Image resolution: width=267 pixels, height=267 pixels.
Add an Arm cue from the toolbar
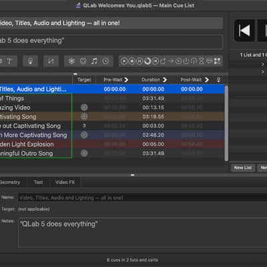pyautogui.click(x=186, y=61)
